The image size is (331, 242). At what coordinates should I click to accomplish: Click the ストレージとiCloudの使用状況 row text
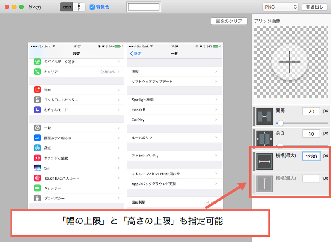coord(156,174)
